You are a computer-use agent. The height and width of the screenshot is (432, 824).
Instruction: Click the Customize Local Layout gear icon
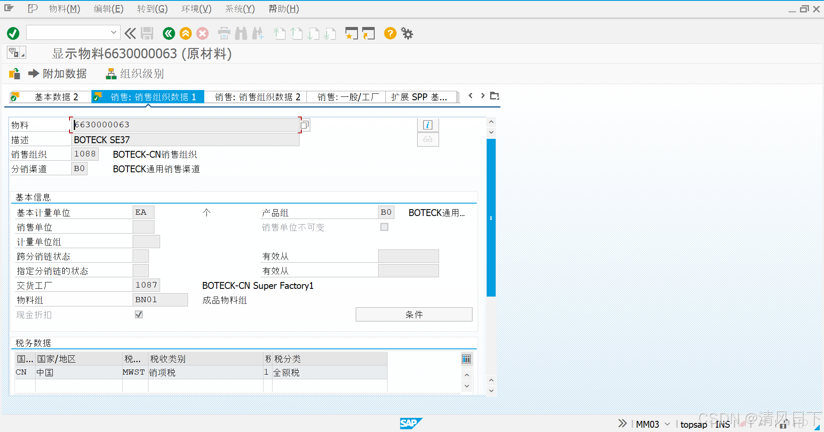click(406, 33)
